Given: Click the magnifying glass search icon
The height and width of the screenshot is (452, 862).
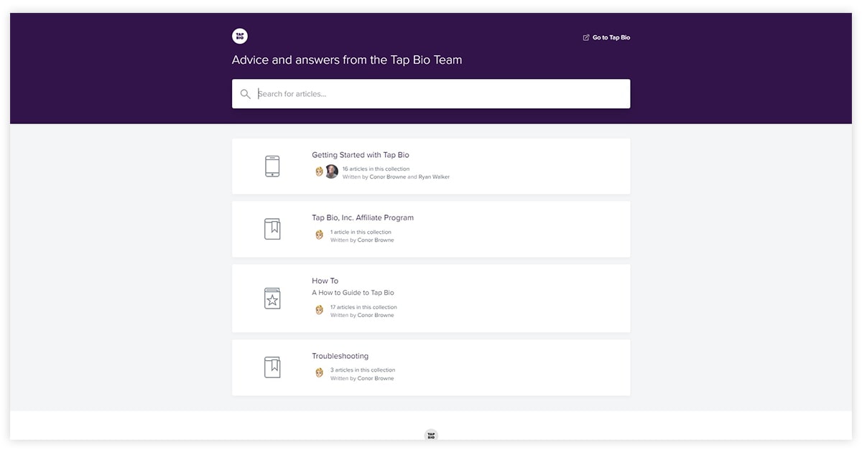Looking at the screenshot, I should pyautogui.click(x=246, y=94).
